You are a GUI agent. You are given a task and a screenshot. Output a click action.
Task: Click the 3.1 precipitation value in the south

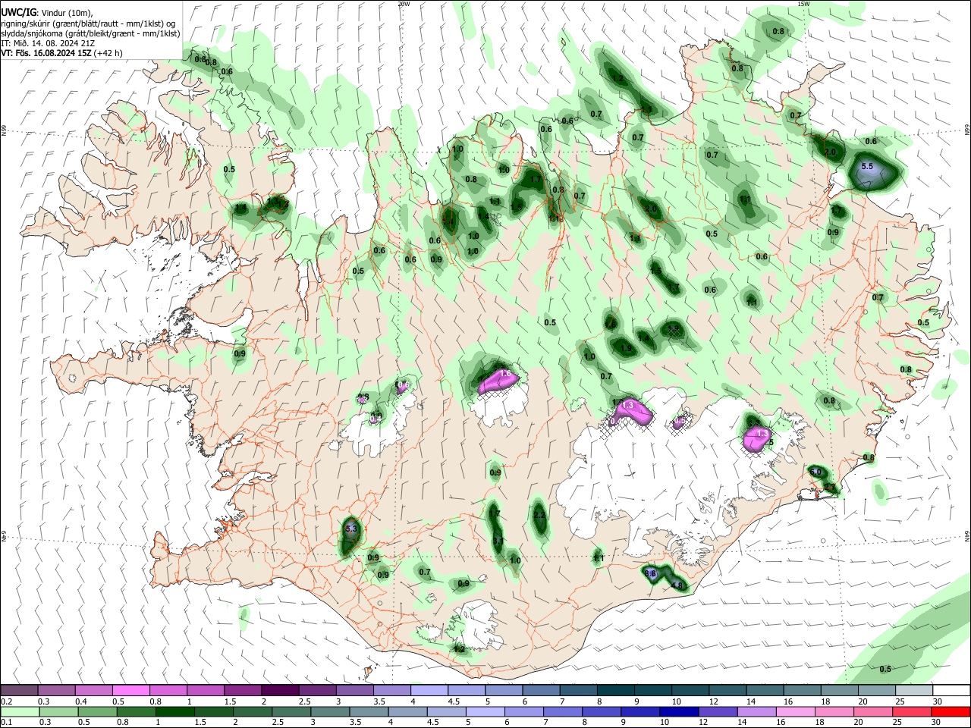(x=498, y=541)
